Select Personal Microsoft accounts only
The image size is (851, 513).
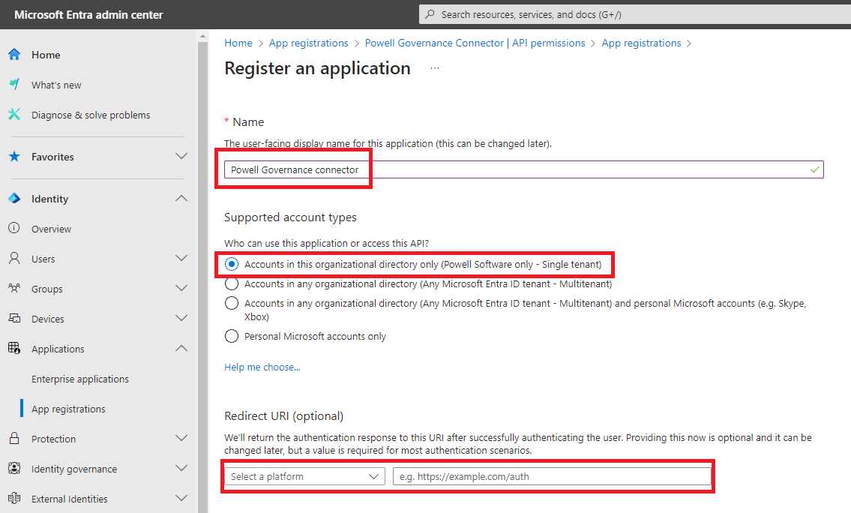(232, 336)
